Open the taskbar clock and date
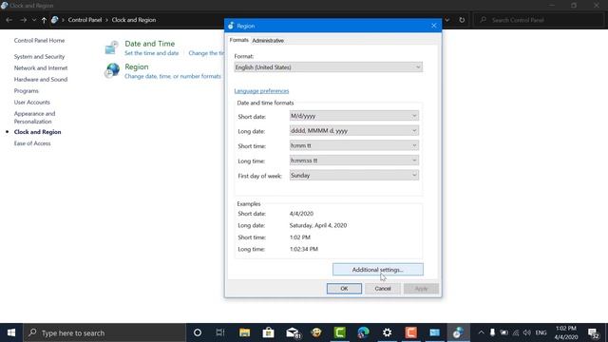608x342 pixels. (x=566, y=332)
